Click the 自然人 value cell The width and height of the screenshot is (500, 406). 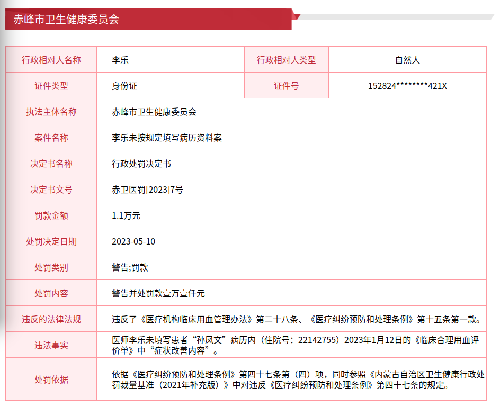pyautogui.click(x=407, y=60)
